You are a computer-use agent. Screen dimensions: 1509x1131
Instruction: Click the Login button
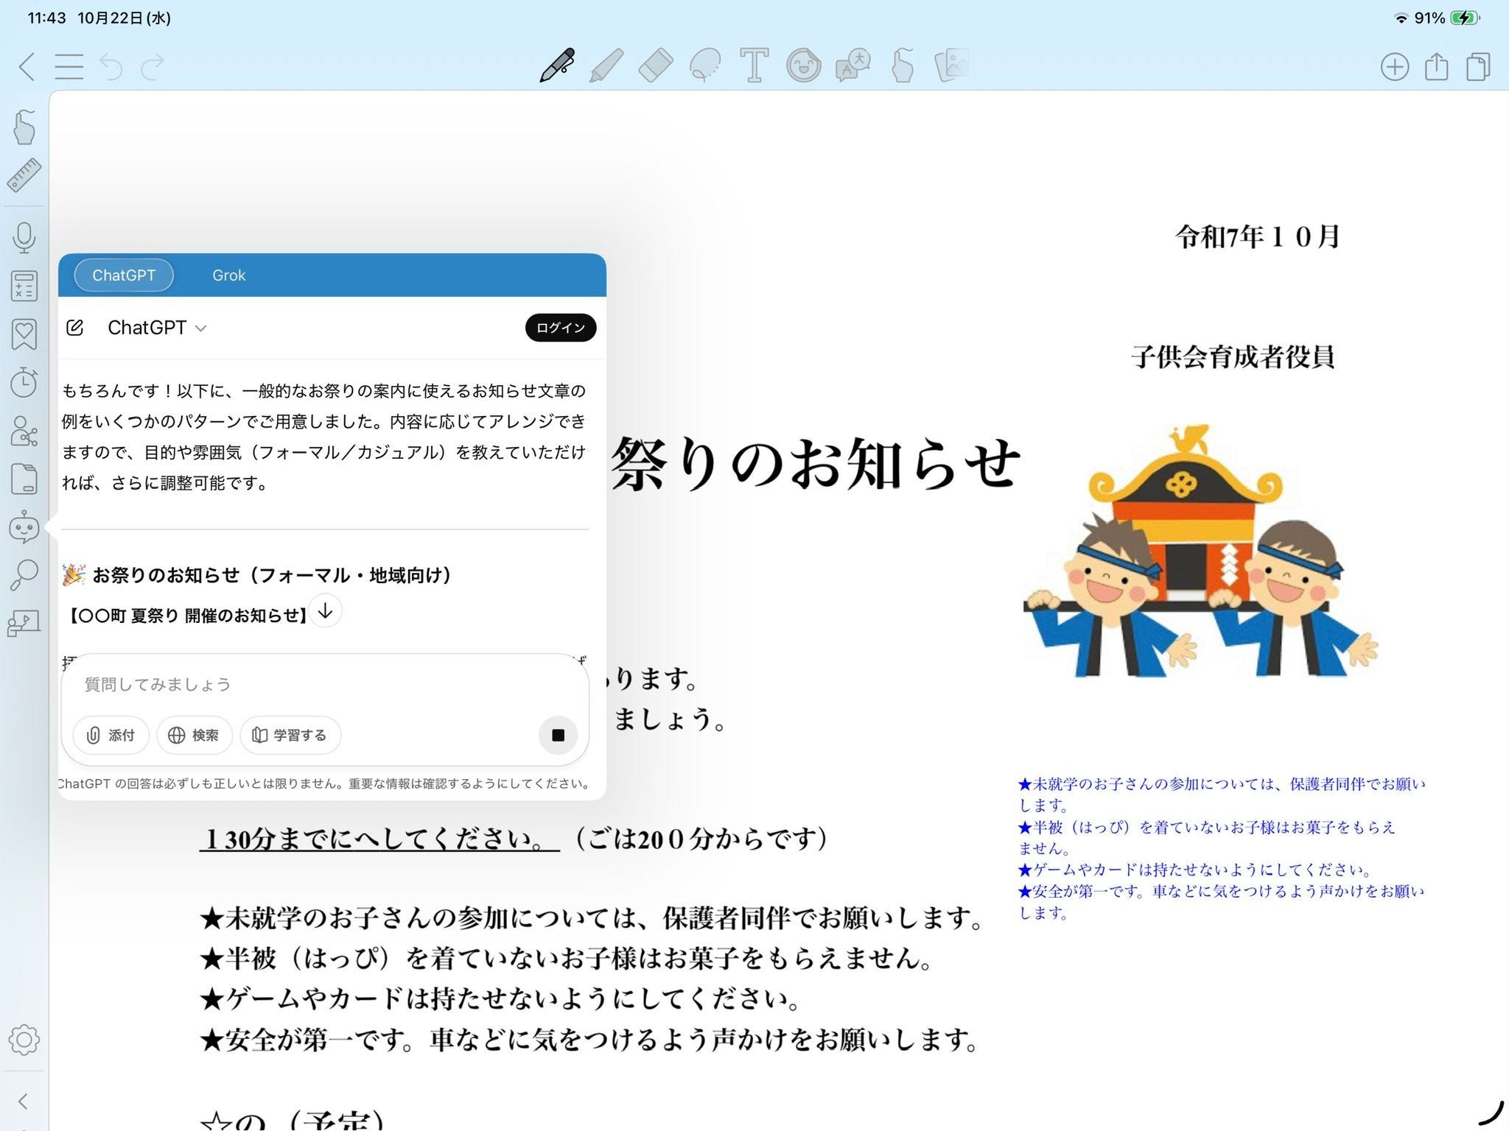click(560, 328)
